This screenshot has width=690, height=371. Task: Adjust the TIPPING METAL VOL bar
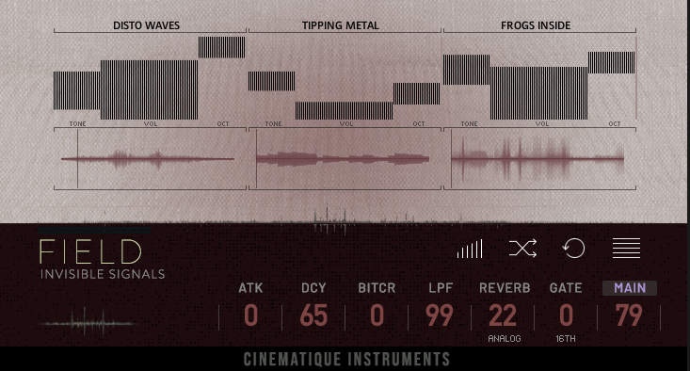[345, 111]
